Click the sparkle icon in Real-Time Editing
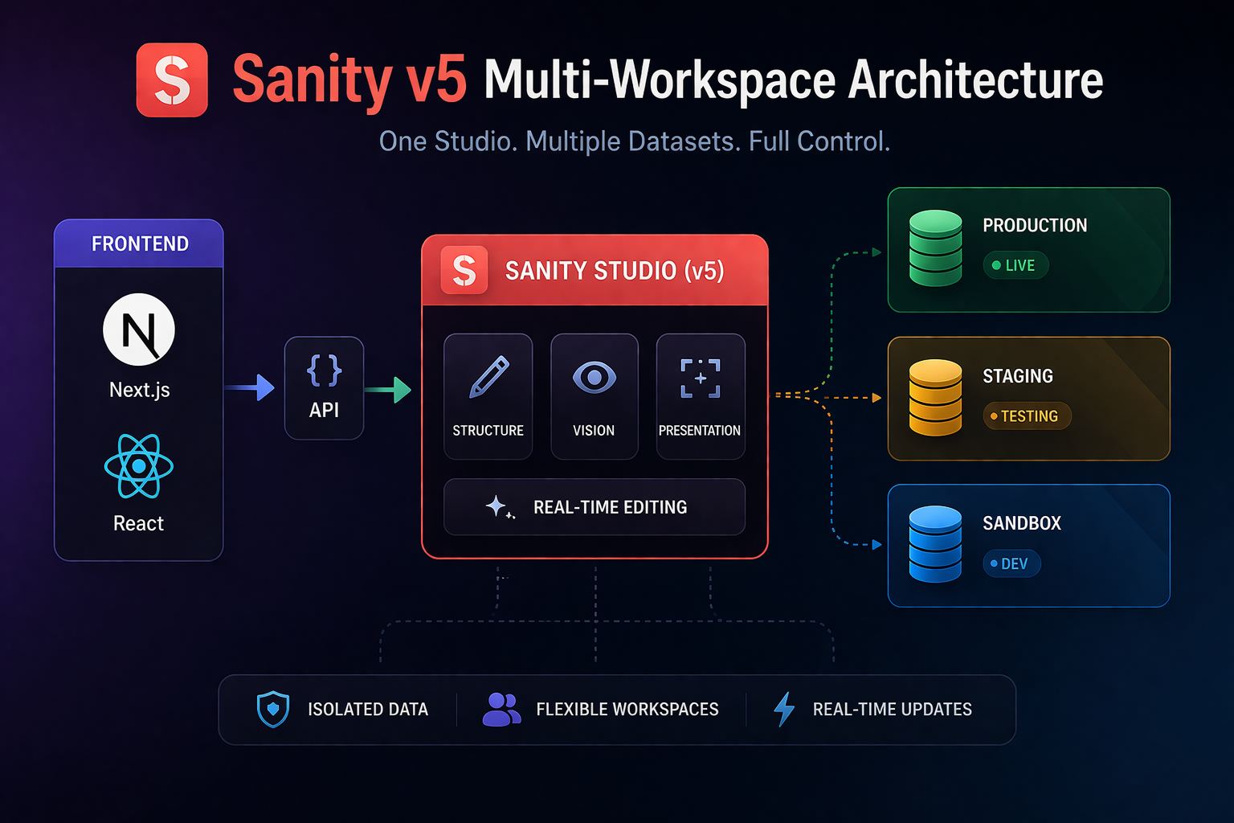The image size is (1234, 823). click(500, 507)
